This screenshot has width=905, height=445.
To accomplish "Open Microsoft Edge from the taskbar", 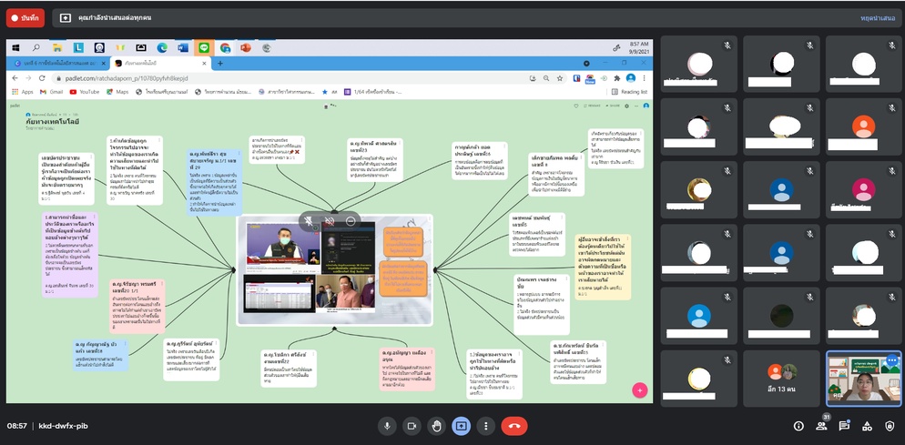I will pyautogui.click(x=162, y=48).
